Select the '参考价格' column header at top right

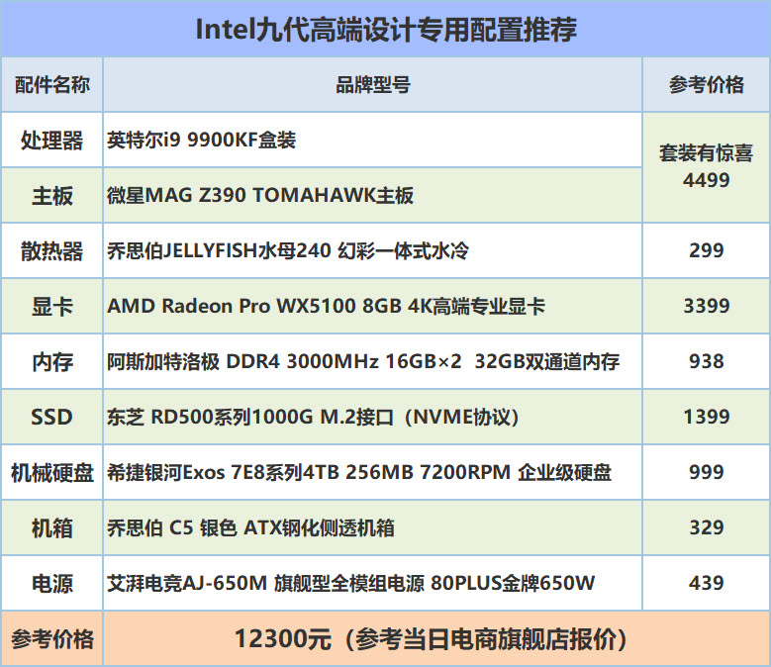(707, 84)
